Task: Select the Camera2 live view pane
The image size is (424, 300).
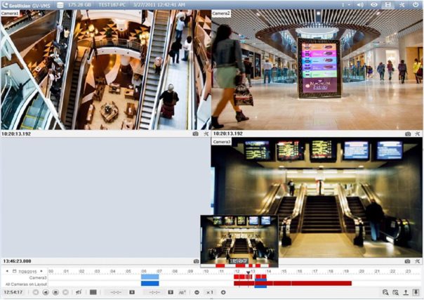Action: (x=317, y=70)
